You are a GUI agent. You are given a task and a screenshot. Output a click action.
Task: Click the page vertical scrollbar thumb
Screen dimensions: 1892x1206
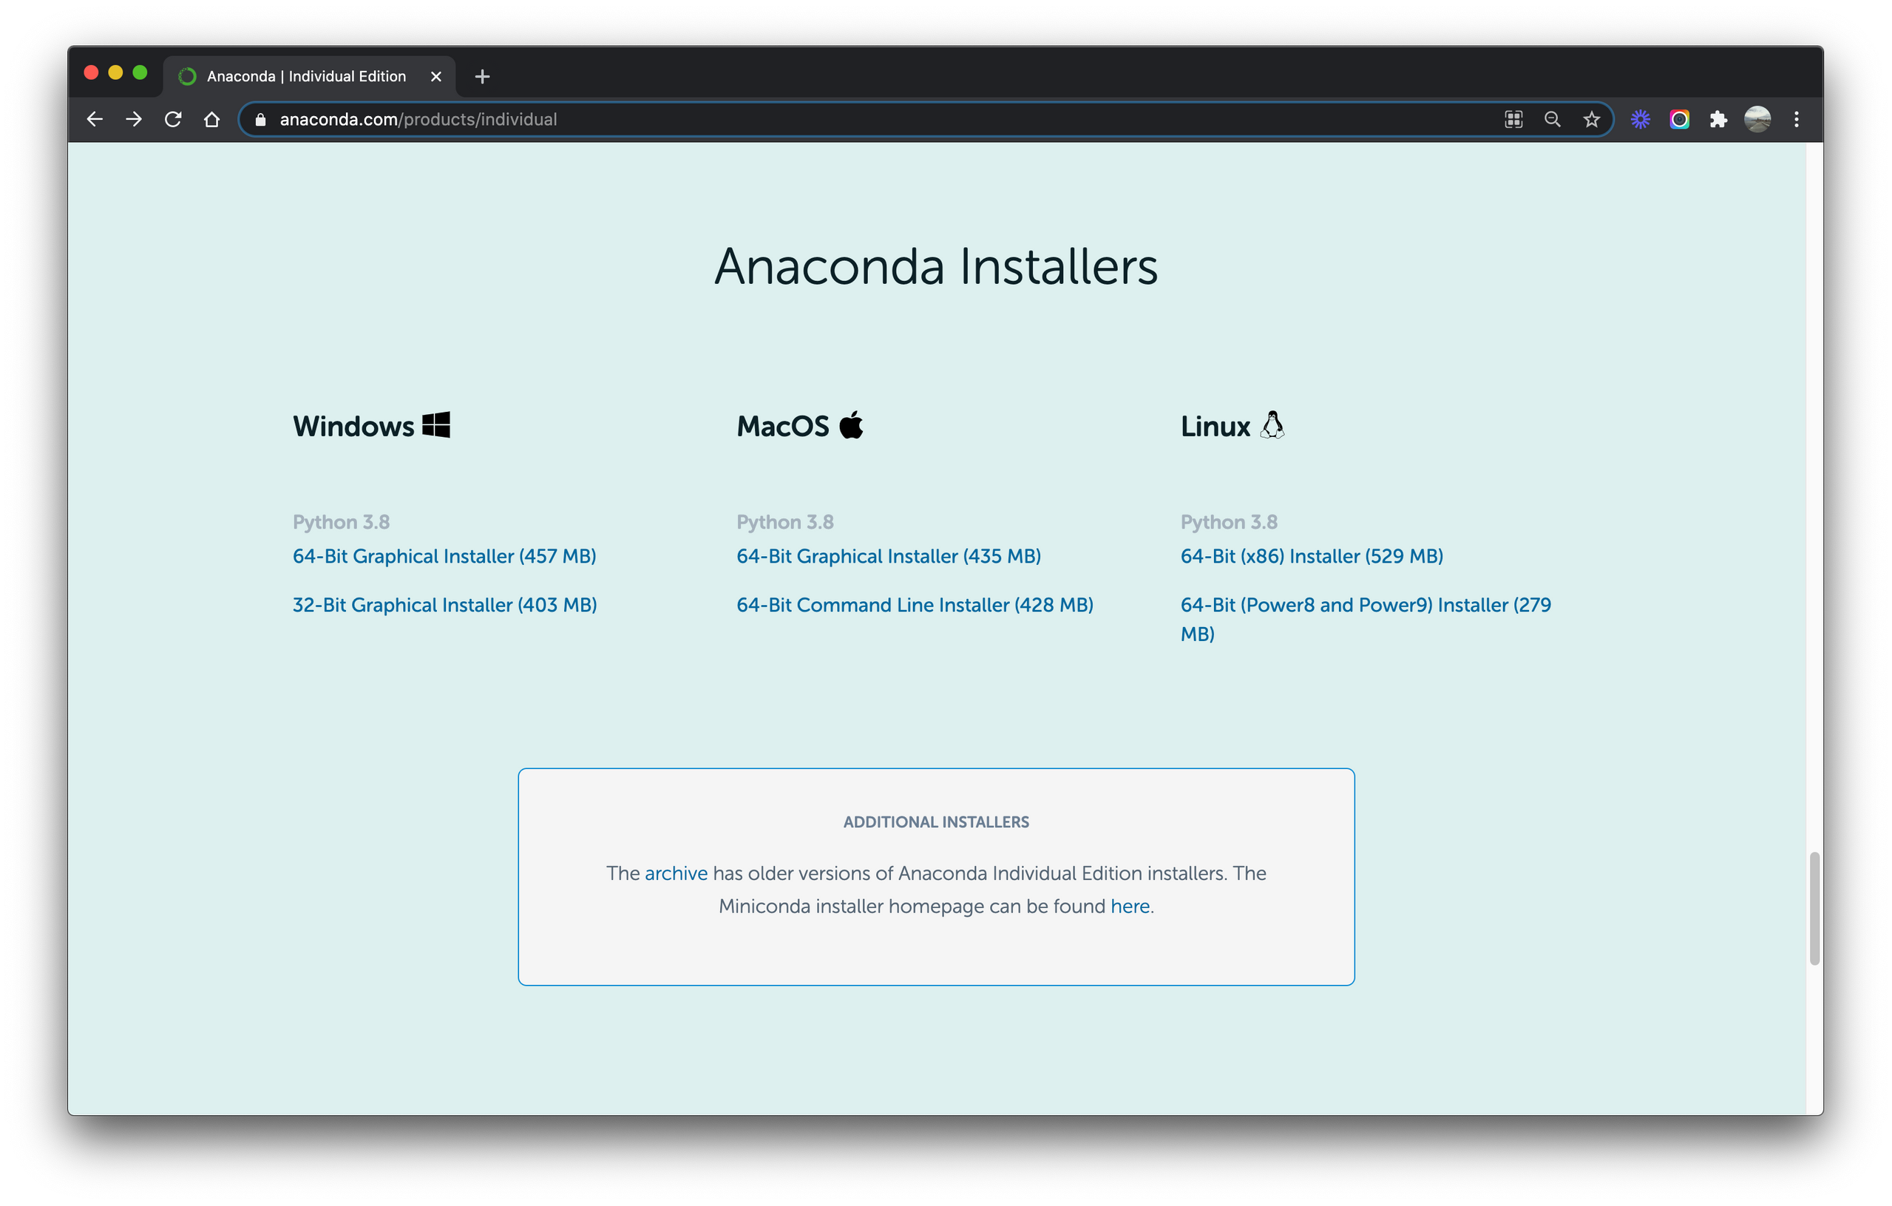[1814, 908]
